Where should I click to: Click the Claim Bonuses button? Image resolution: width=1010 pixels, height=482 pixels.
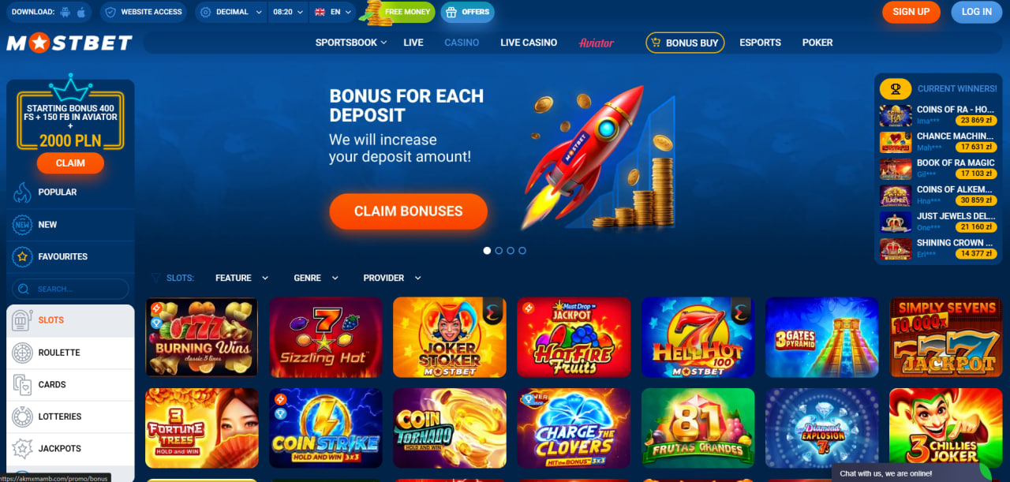point(408,211)
